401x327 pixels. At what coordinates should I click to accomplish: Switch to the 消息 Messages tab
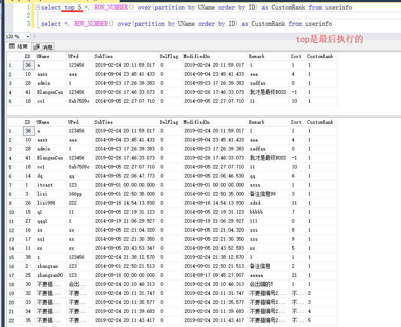click(44, 46)
